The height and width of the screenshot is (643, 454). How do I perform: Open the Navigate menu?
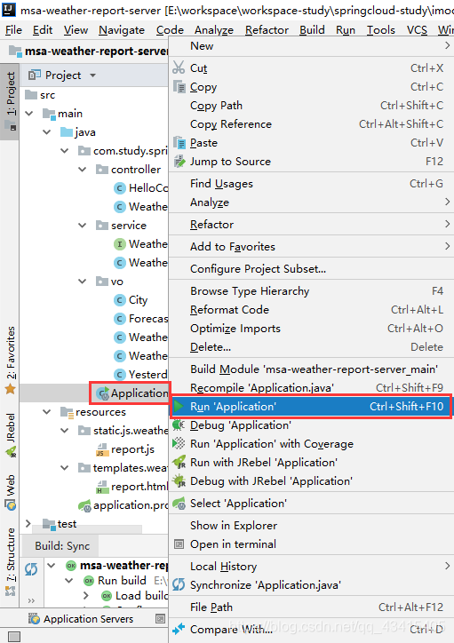click(122, 30)
